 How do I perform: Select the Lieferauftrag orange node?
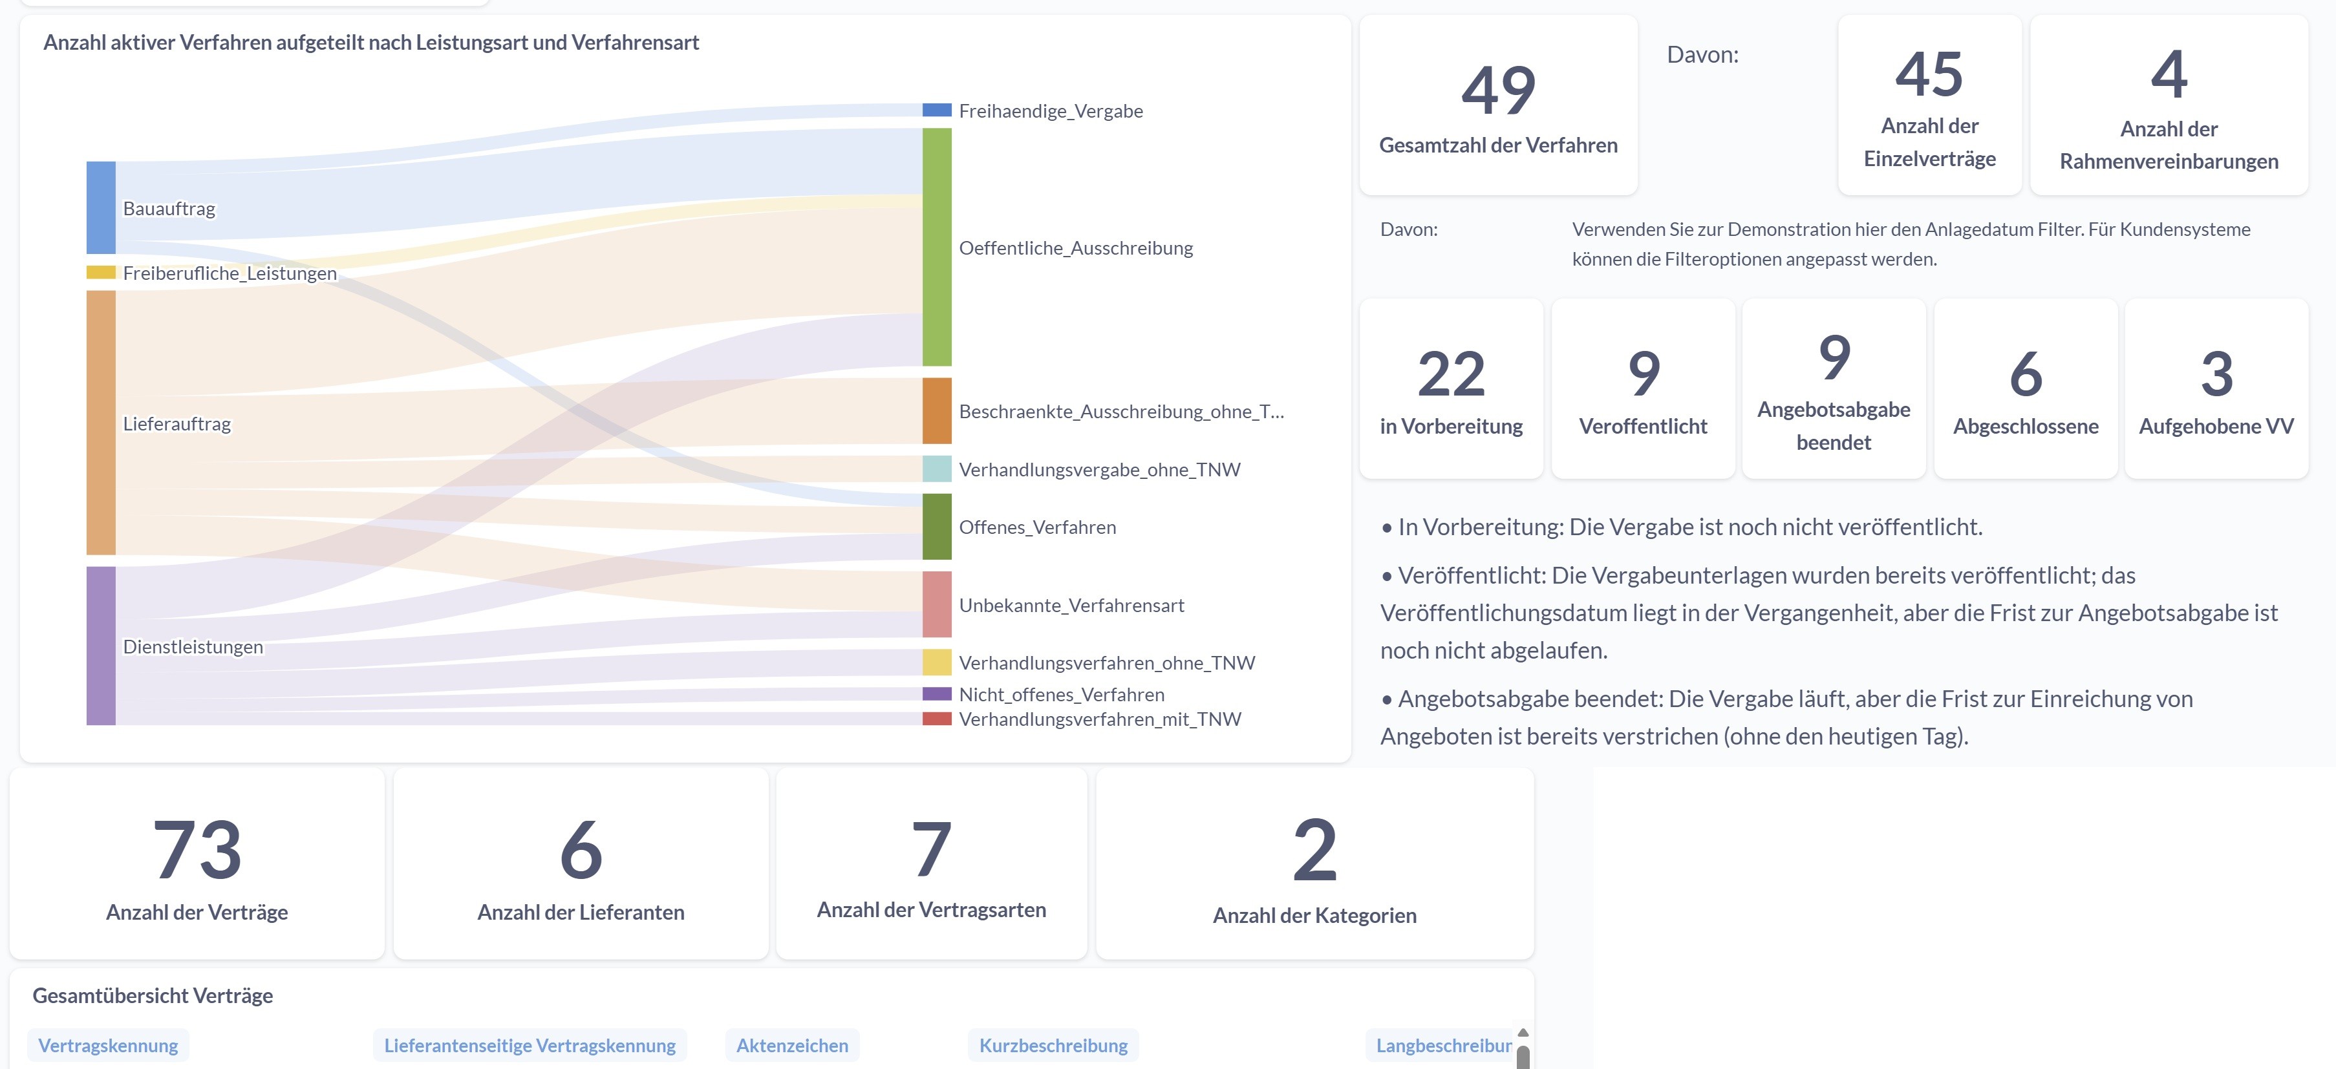(x=101, y=423)
